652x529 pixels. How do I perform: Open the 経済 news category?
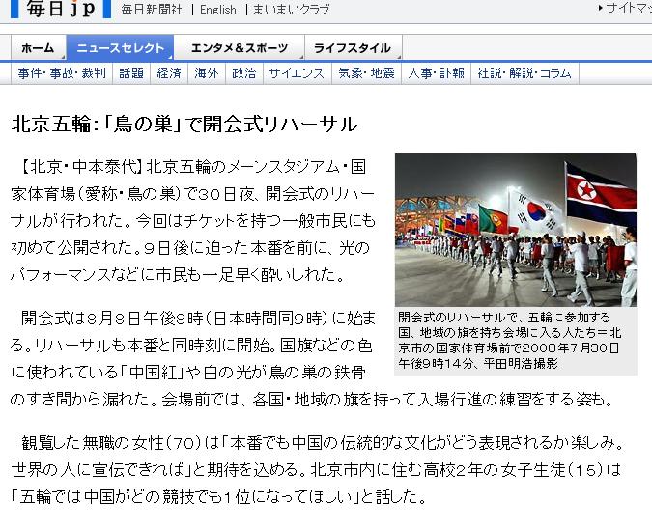169,73
